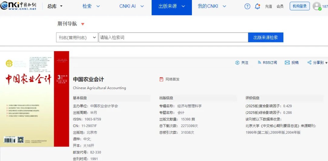Click the Chinese Agricultural Accounting subtitle
This screenshot has width=328, height=161.
click(99, 88)
